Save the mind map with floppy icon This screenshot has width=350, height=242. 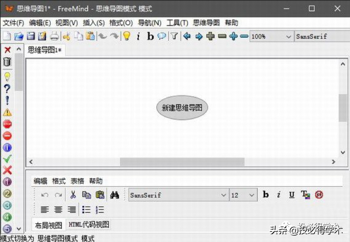[31, 36]
